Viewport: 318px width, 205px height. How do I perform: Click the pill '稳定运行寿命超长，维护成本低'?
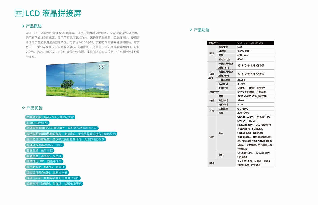(47, 172)
